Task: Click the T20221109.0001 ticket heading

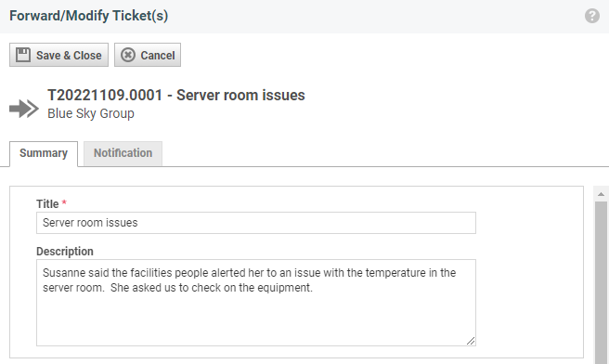Action: point(176,95)
